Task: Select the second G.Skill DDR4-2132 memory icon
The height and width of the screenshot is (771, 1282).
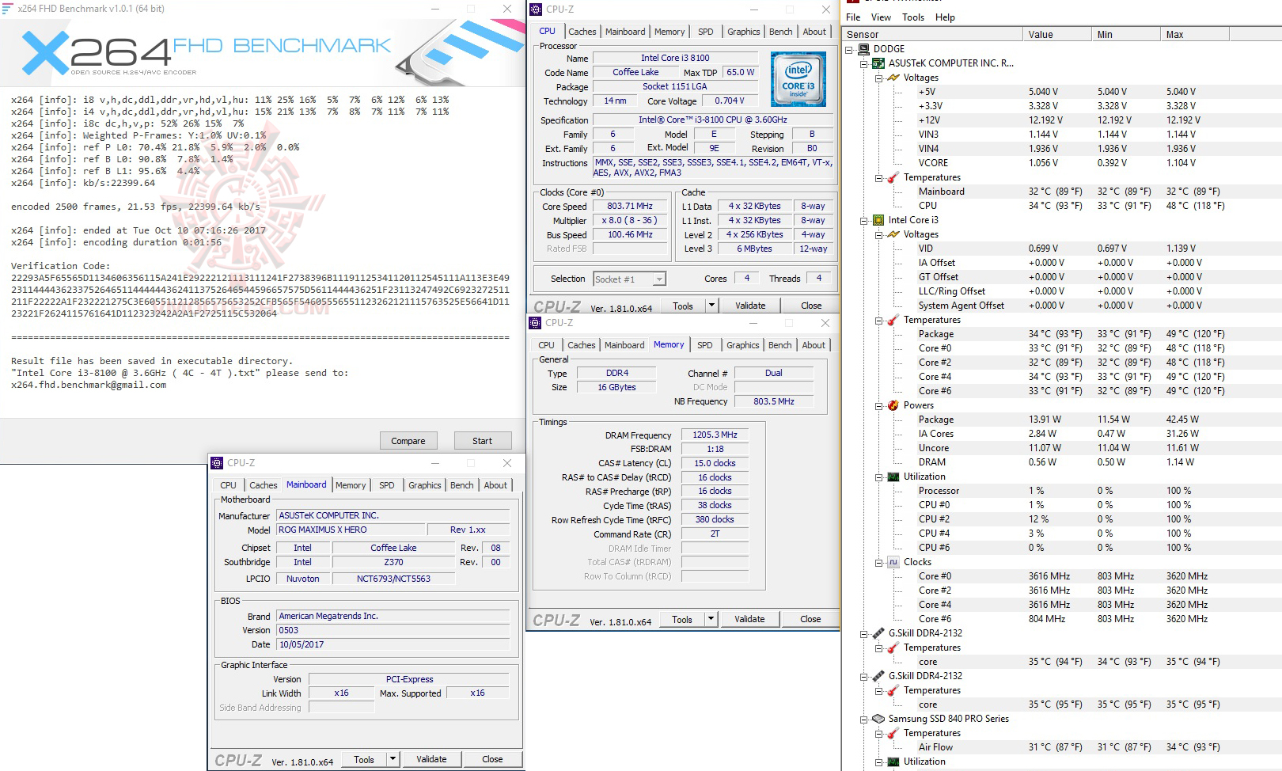Action: pyautogui.click(x=878, y=676)
